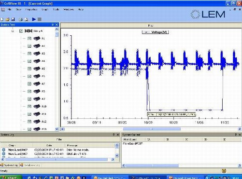This screenshot has height=179, width=242.
Task: Click System Tree scrollbar down arrow
Action: (57, 129)
